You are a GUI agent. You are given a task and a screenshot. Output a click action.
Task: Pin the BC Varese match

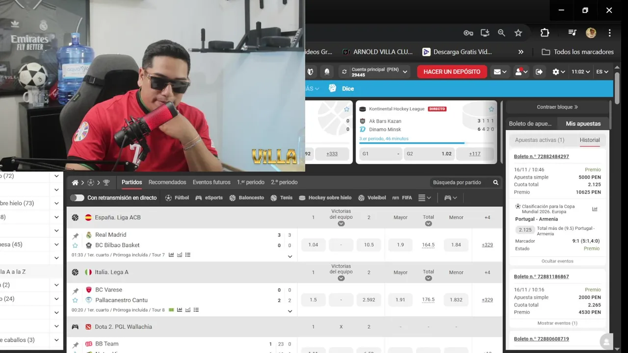pyautogui.click(x=76, y=291)
